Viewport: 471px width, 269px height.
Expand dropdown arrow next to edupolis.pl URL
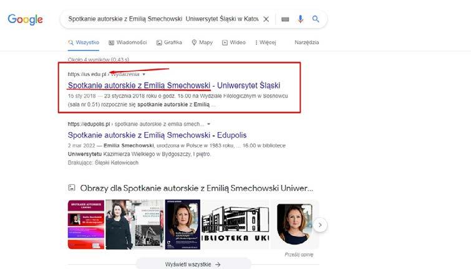pos(209,124)
